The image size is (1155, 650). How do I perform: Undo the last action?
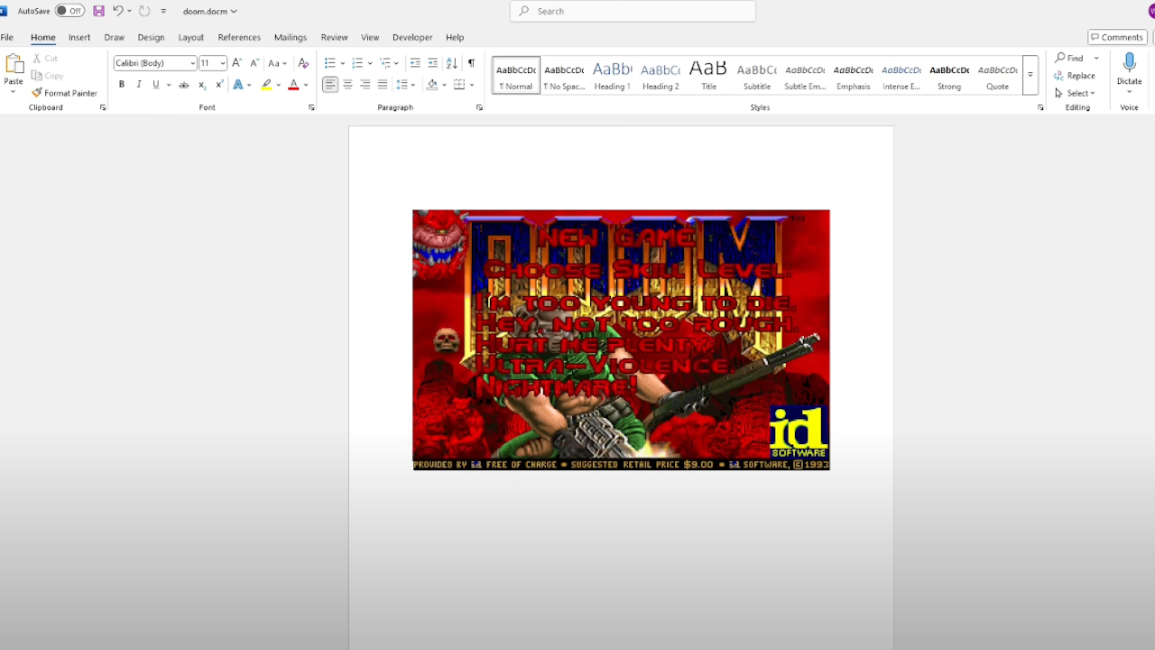point(117,11)
